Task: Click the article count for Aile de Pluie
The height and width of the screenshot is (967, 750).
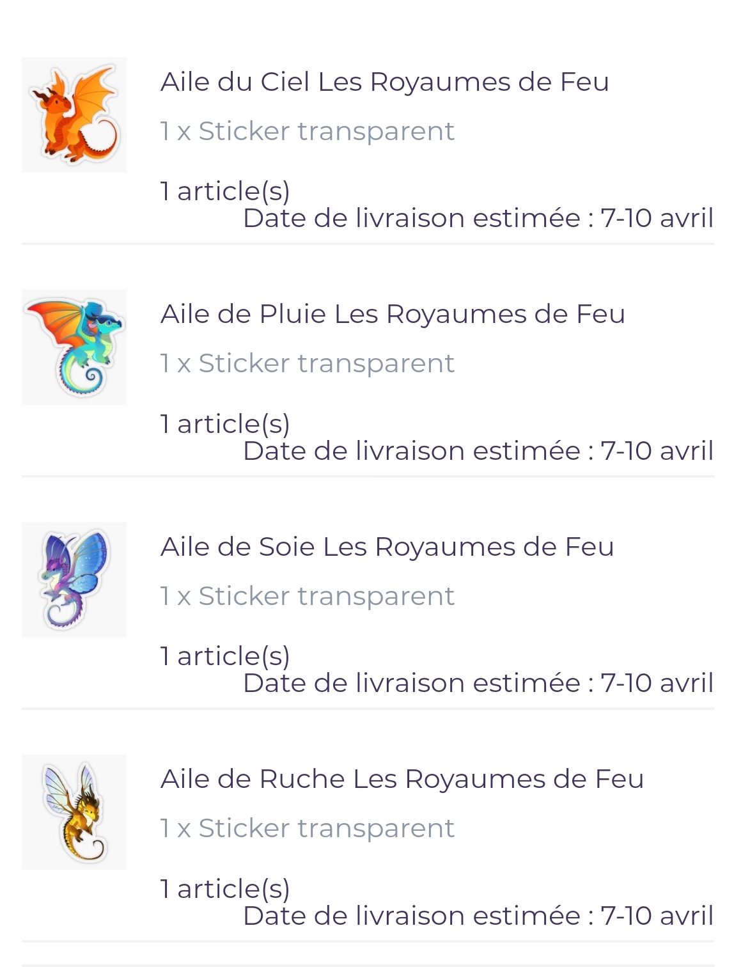Action: 225,423
